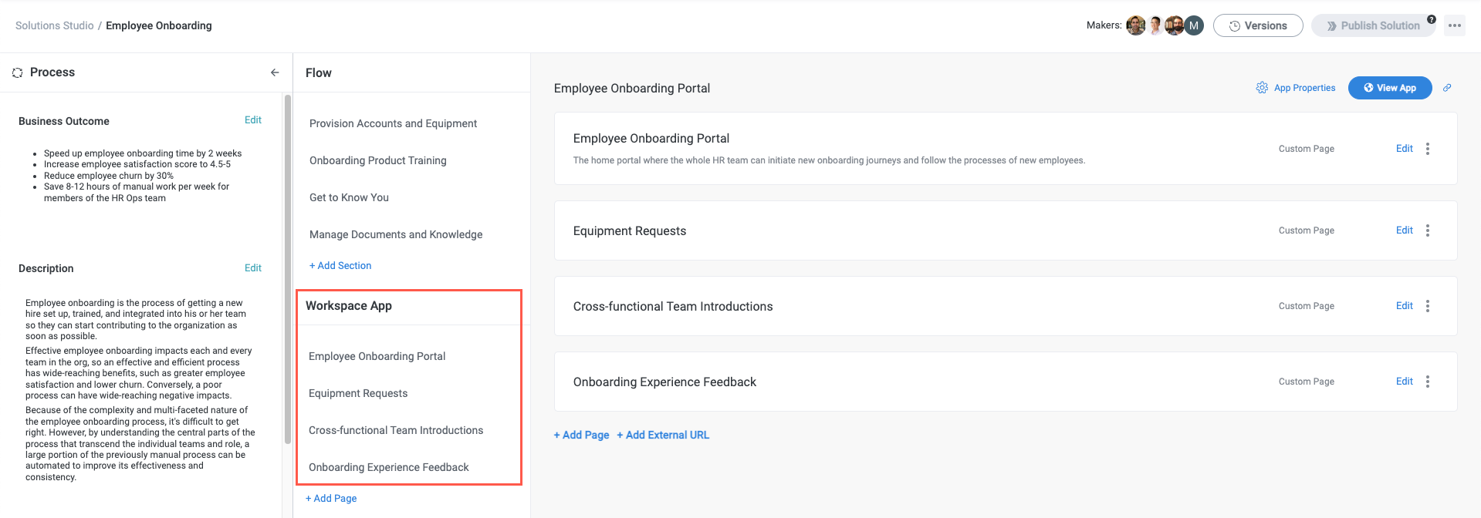Open App Properties settings

tap(1296, 88)
